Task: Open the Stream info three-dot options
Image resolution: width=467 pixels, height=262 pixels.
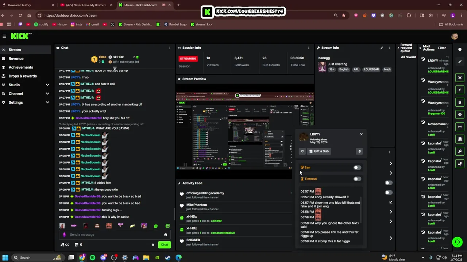Action: 390,48
